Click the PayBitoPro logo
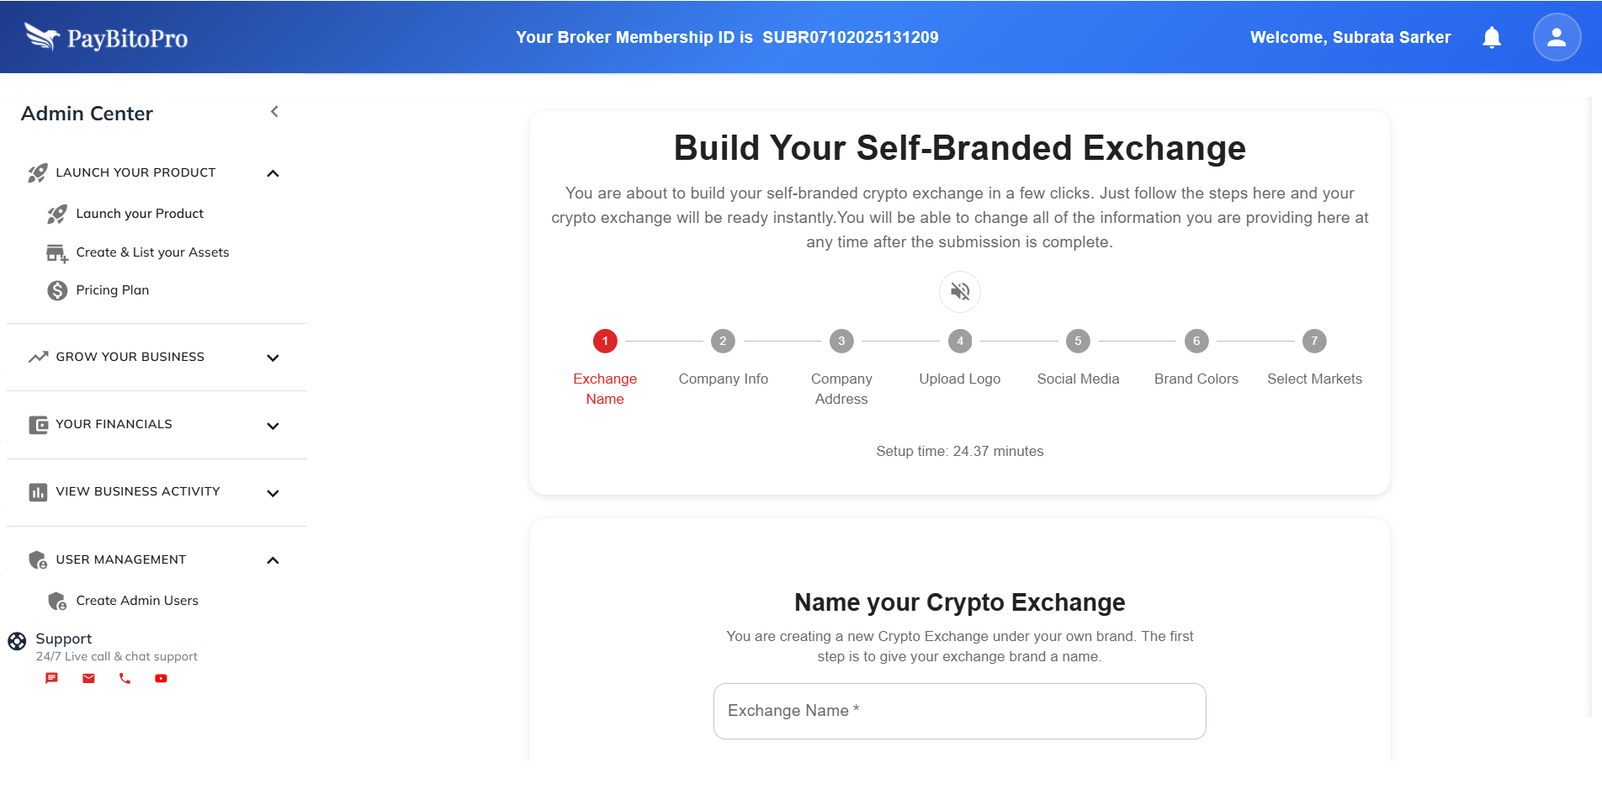The height and width of the screenshot is (811, 1602). (106, 37)
